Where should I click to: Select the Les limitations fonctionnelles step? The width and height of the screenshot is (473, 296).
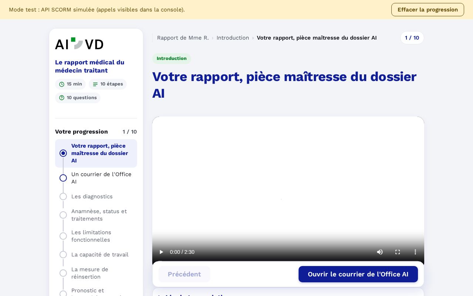point(96,236)
